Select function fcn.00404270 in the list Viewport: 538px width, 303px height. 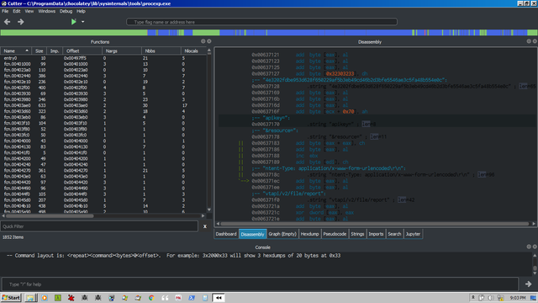(103, 170)
